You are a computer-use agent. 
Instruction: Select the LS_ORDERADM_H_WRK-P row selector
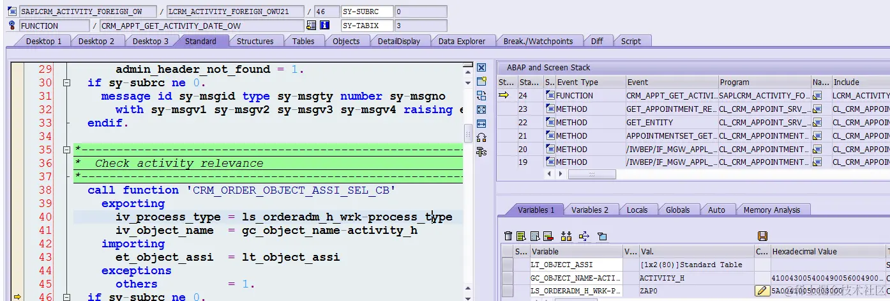[508, 291]
